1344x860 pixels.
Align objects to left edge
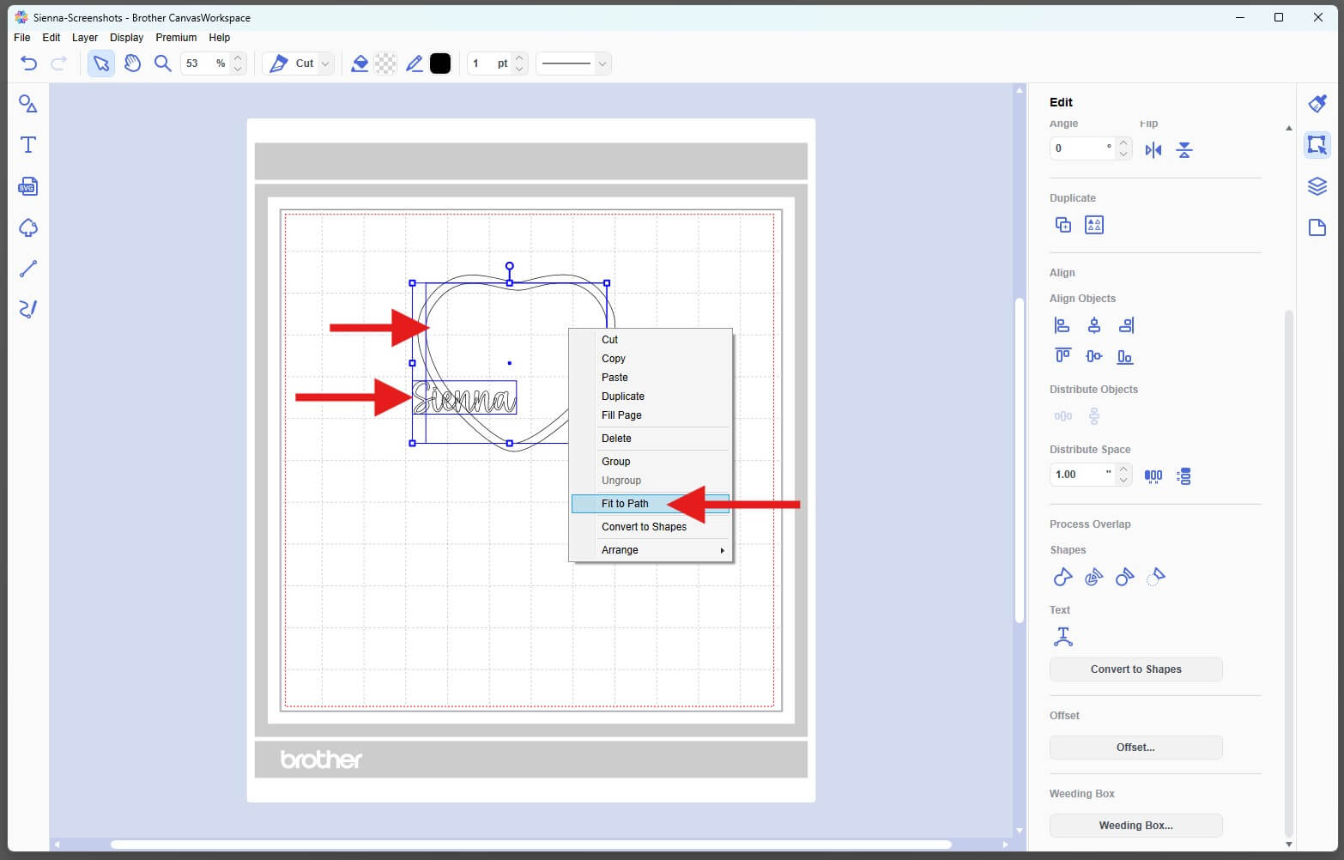(x=1062, y=325)
